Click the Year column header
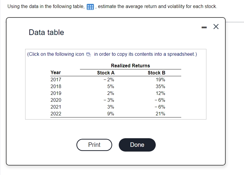The image size is (244, 175). coord(56,73)
